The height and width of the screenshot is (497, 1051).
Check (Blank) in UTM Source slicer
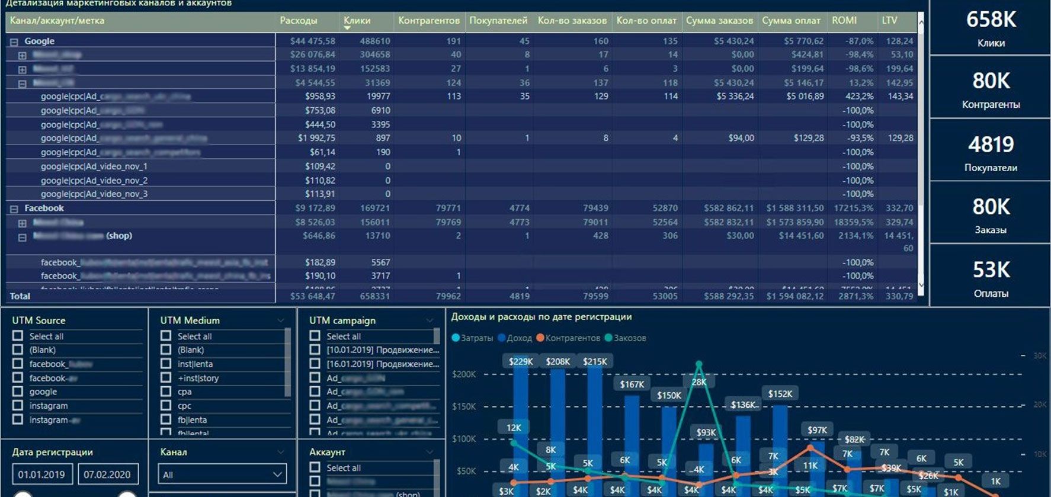coord(18,349)
